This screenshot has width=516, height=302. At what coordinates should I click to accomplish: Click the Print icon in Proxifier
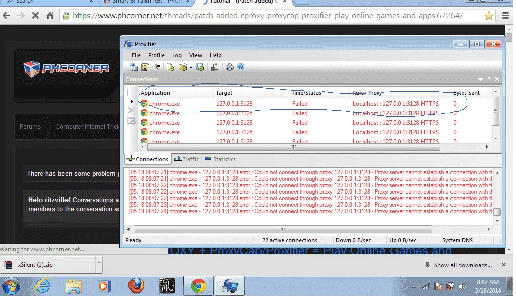click(x=230, y=67)
